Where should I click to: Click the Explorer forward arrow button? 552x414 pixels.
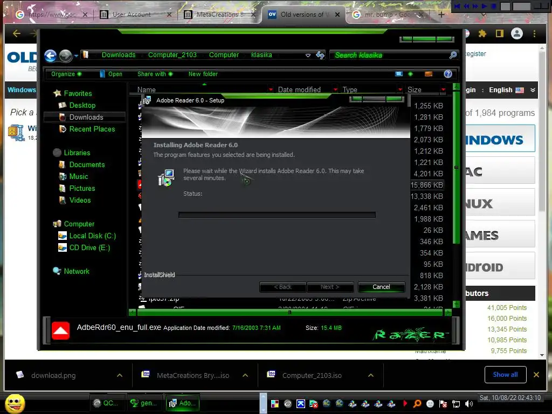tap(65, 56)
